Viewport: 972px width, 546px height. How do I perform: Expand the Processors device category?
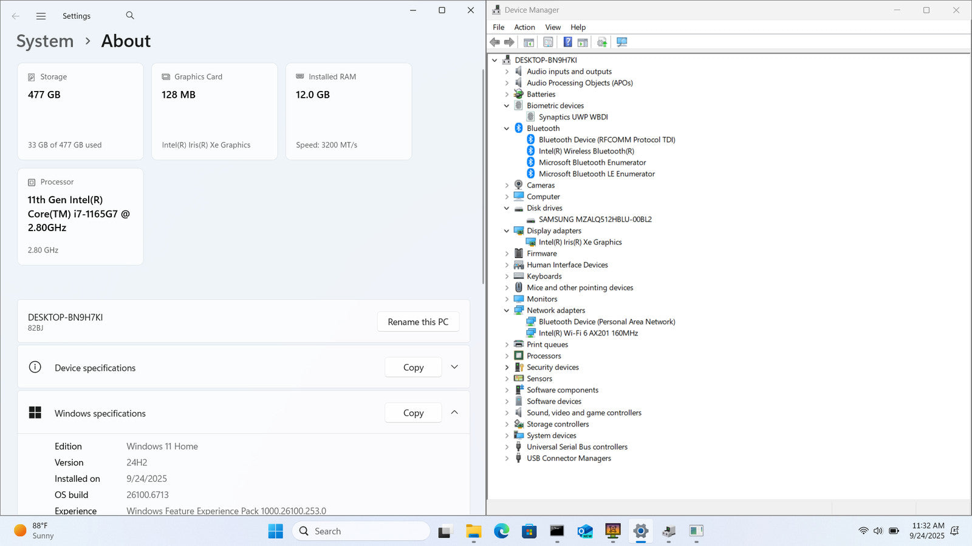point(507,356)
